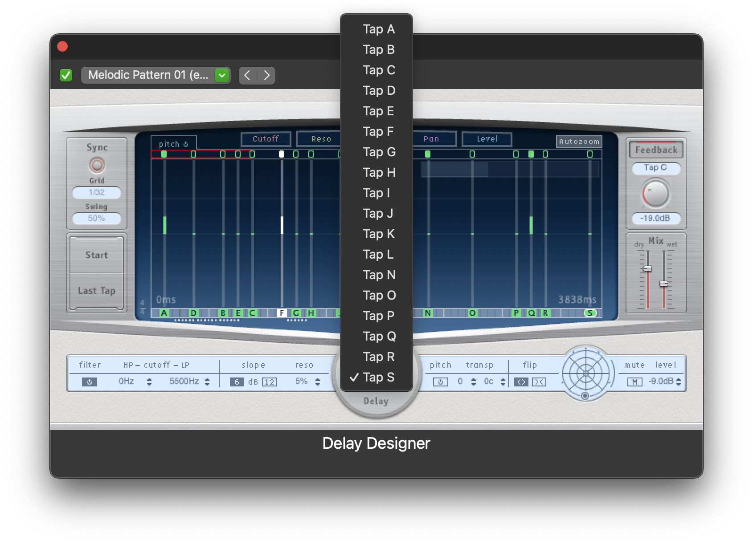This screenshot has height=544, width=753.
Task: Select tap O in the identification bar
Action: click(x=472, y=313)
